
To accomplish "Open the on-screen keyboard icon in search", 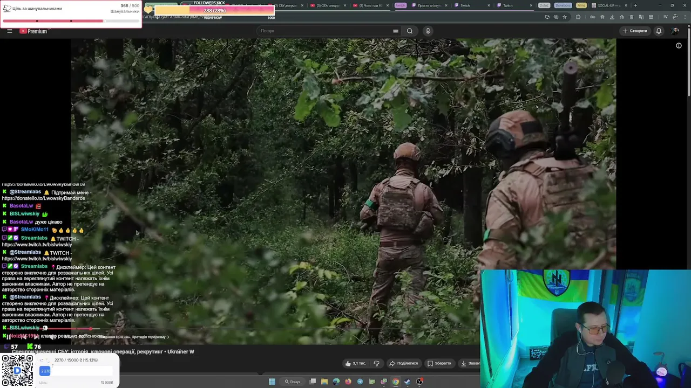I will click(396, 31).
